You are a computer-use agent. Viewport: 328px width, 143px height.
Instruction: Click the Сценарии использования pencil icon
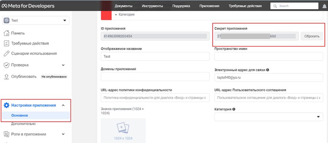point(7,53)
